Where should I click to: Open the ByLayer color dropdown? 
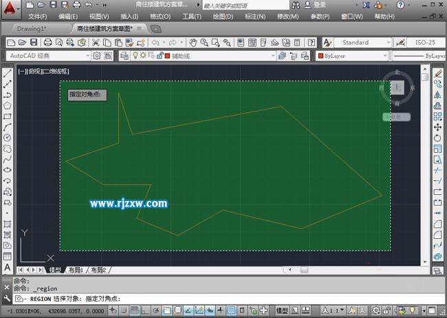point(352,56)
